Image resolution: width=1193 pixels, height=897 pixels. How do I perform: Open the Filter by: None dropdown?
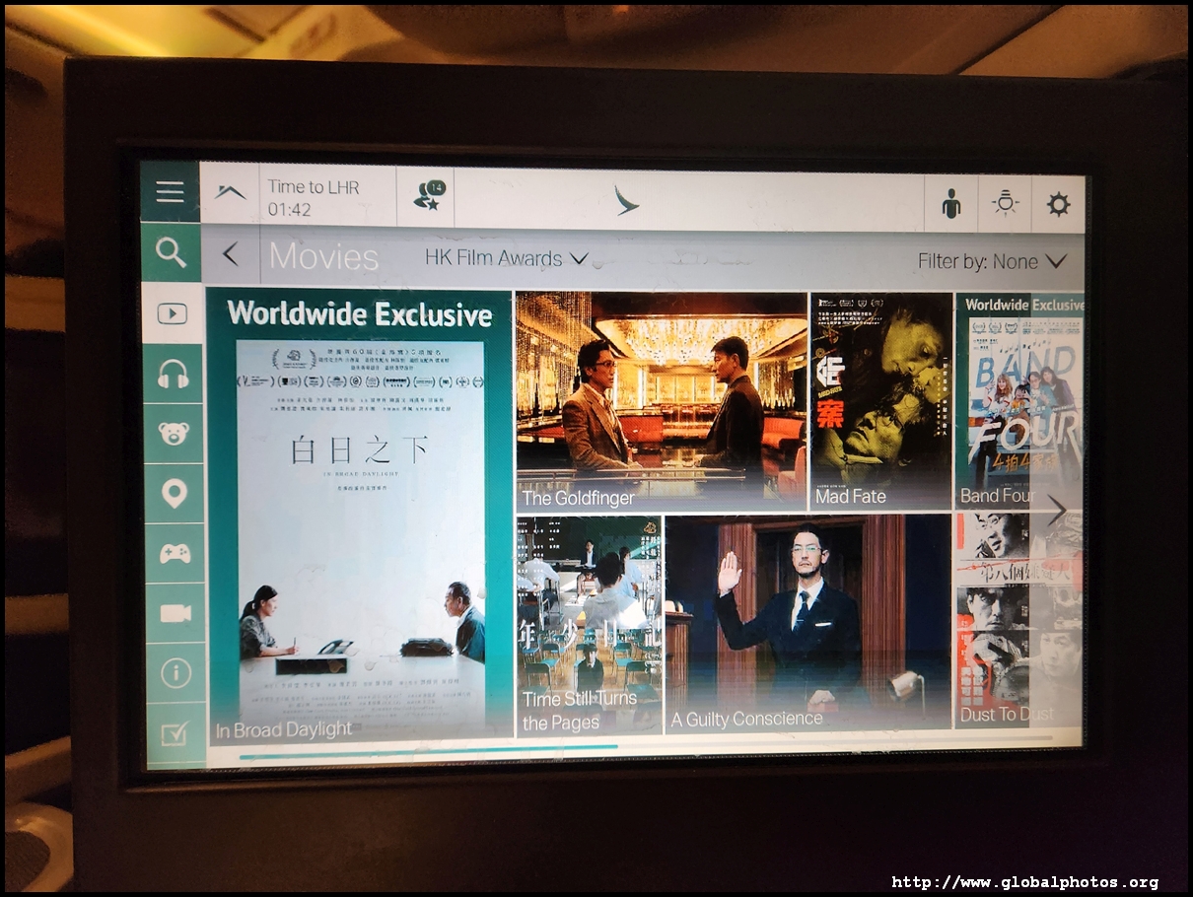992,261
